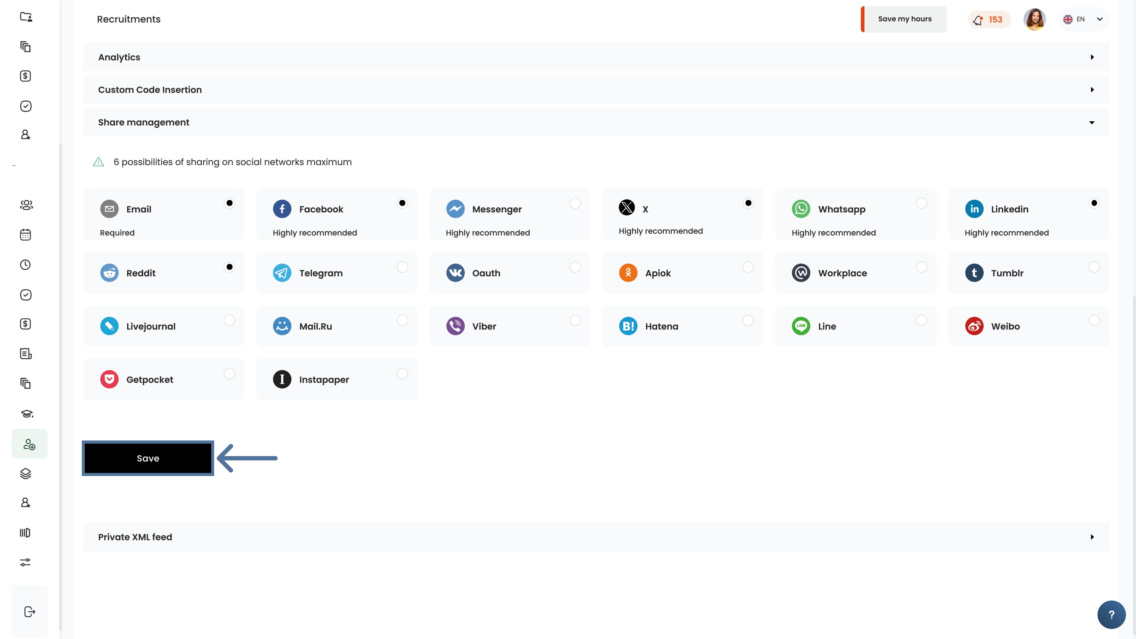Enable Oauth sharing option
The height and width of the screenshot is (639, 1136).
(575, 267)
